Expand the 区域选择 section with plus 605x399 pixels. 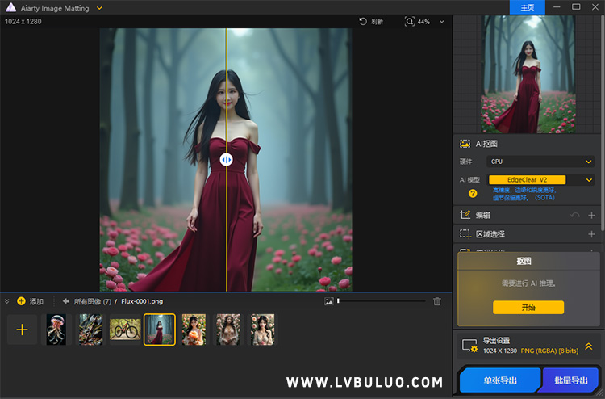591,234
